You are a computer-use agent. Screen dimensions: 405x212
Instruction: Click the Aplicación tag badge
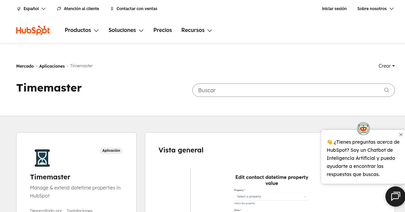tap(111, 150)
